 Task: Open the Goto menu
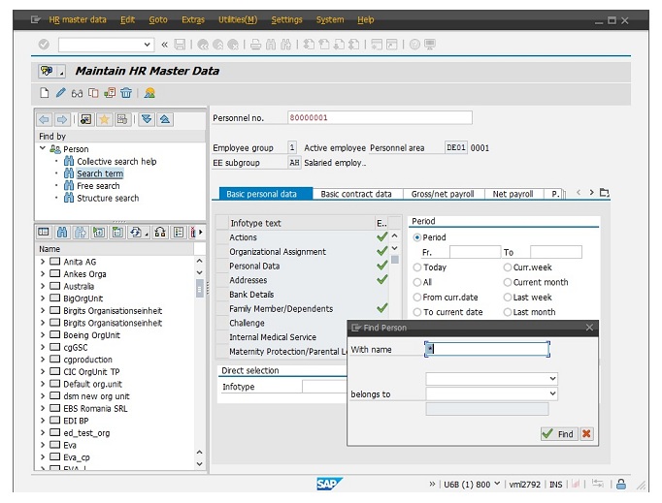pyautogui.click(x=158, y=19)
